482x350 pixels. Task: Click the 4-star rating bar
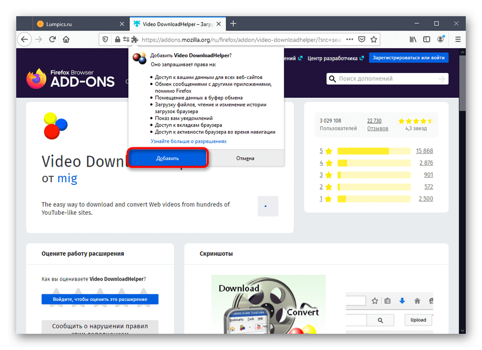[374, 163]
